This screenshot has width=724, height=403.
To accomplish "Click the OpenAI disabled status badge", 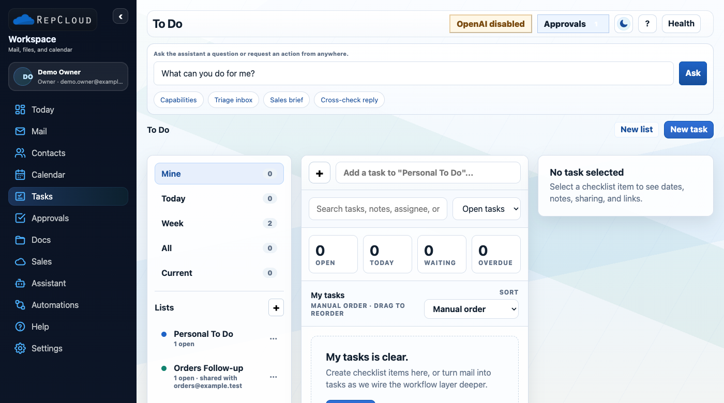I will tap(491, 24).
